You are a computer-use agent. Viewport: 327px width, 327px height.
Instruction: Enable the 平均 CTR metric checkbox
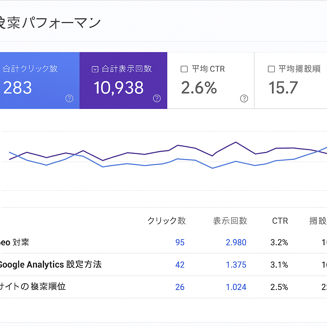[184, 69]
